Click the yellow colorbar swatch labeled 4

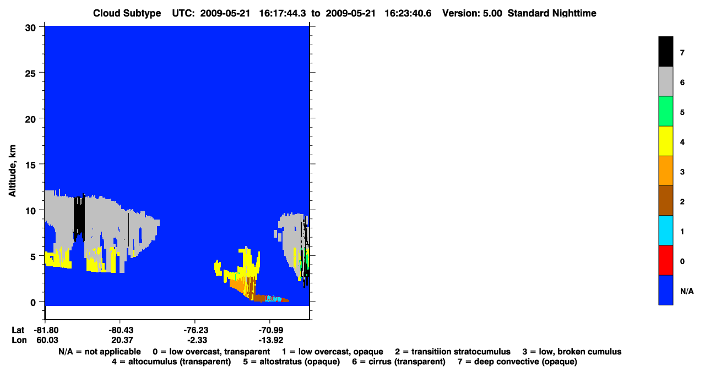tap(665, 141)
